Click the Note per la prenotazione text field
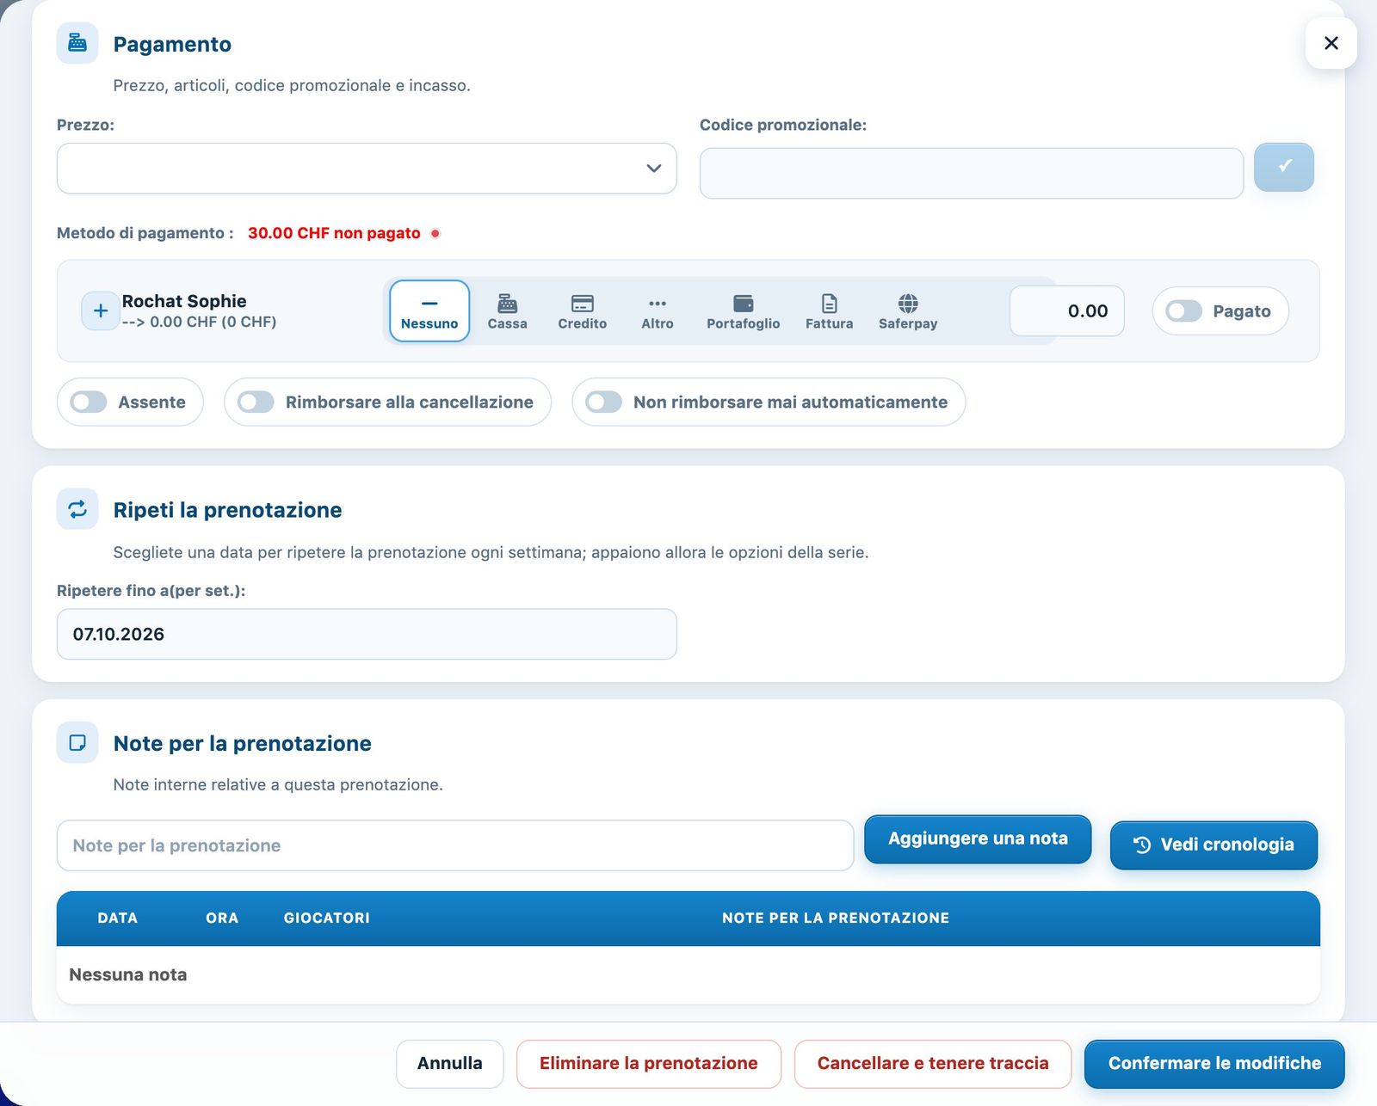The height and width of the screenshot is (1106, 1377). click(455, 845)
